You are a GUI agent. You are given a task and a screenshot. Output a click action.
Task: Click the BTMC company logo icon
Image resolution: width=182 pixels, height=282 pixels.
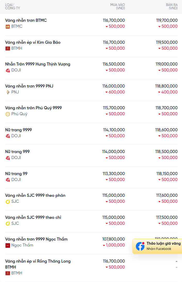8,27
